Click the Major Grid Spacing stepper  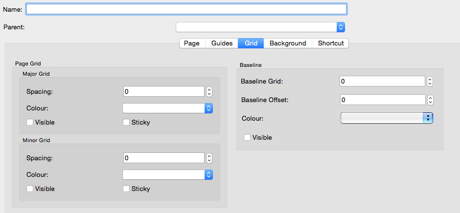(209, 91)
